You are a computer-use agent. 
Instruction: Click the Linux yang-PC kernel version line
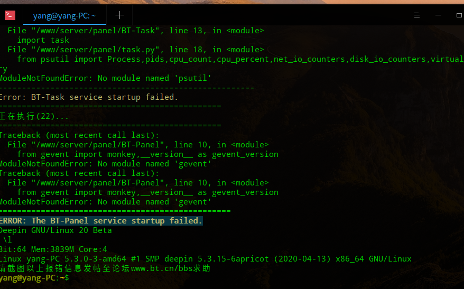point(206,259)
